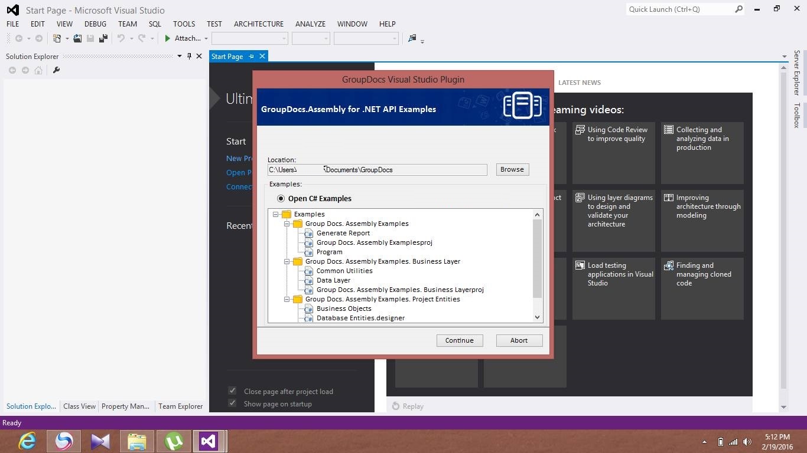Open the Server Explorer side panel
Viewport: 807px width, 453px height.
pyautogui.click(x=796, y=73)
